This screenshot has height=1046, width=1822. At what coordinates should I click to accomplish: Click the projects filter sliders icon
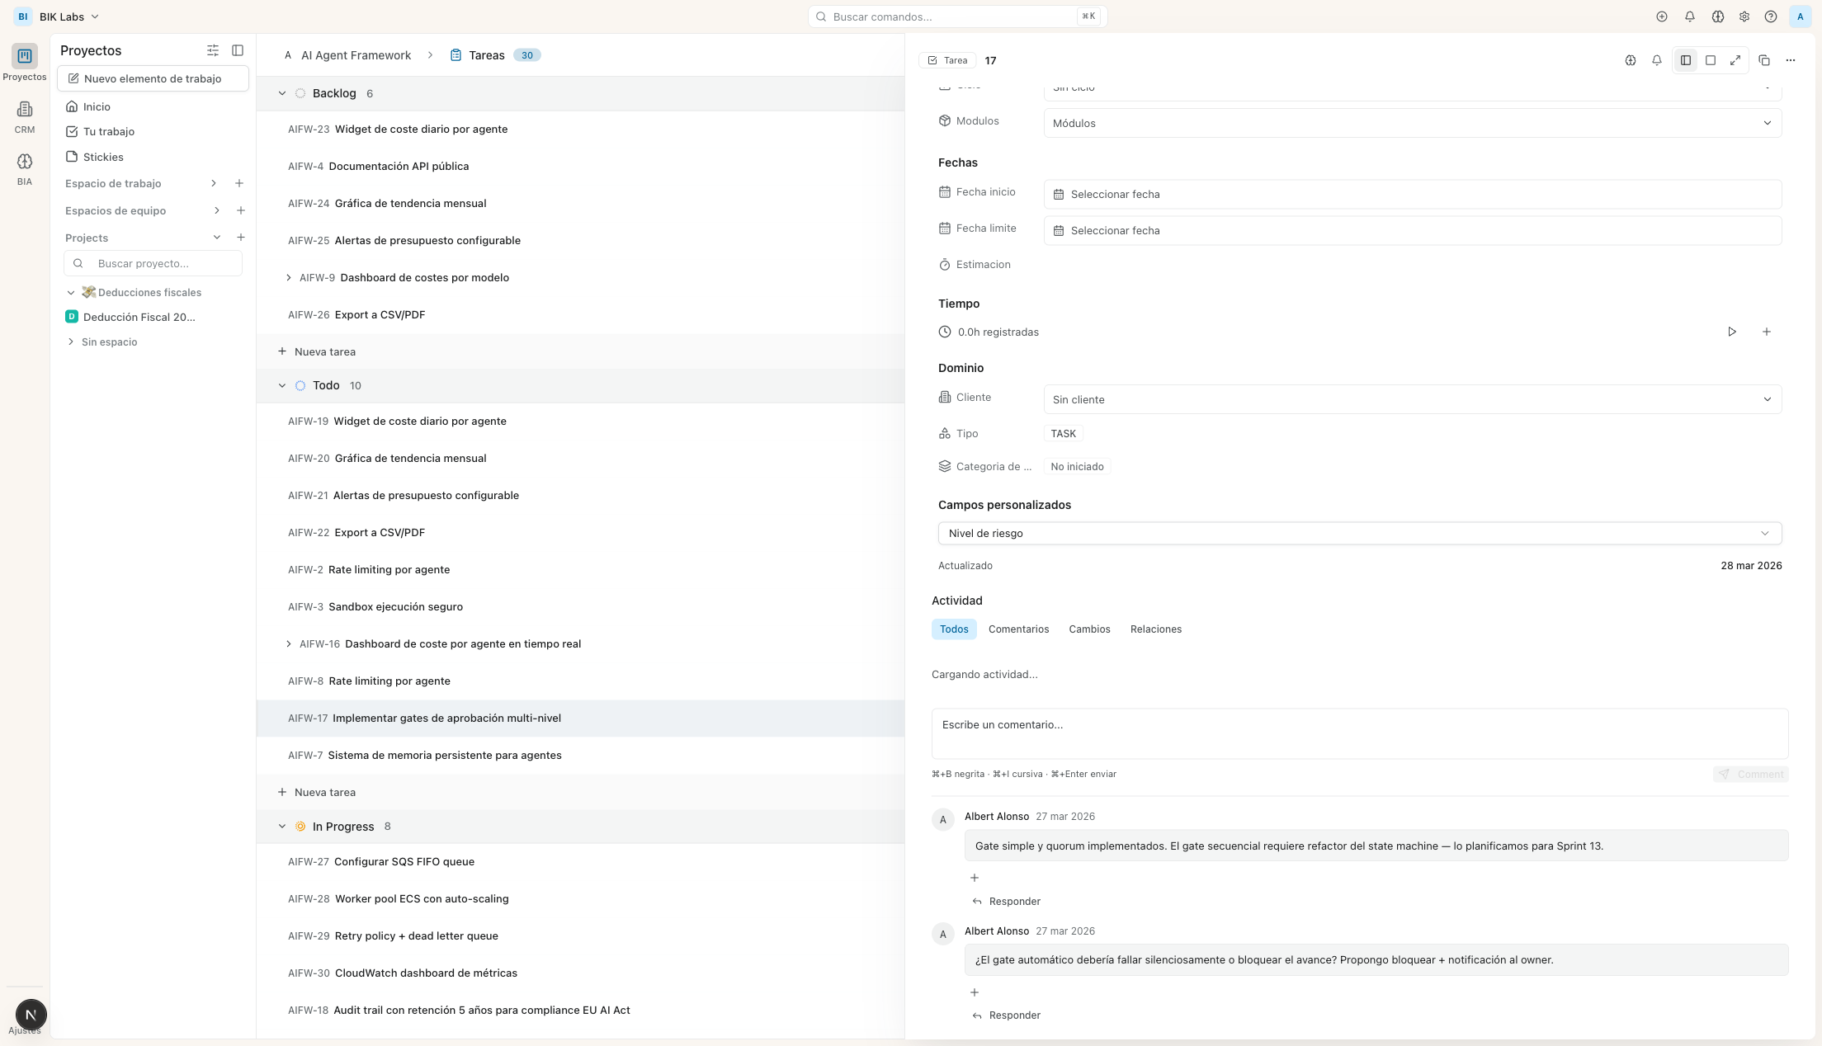213,50
